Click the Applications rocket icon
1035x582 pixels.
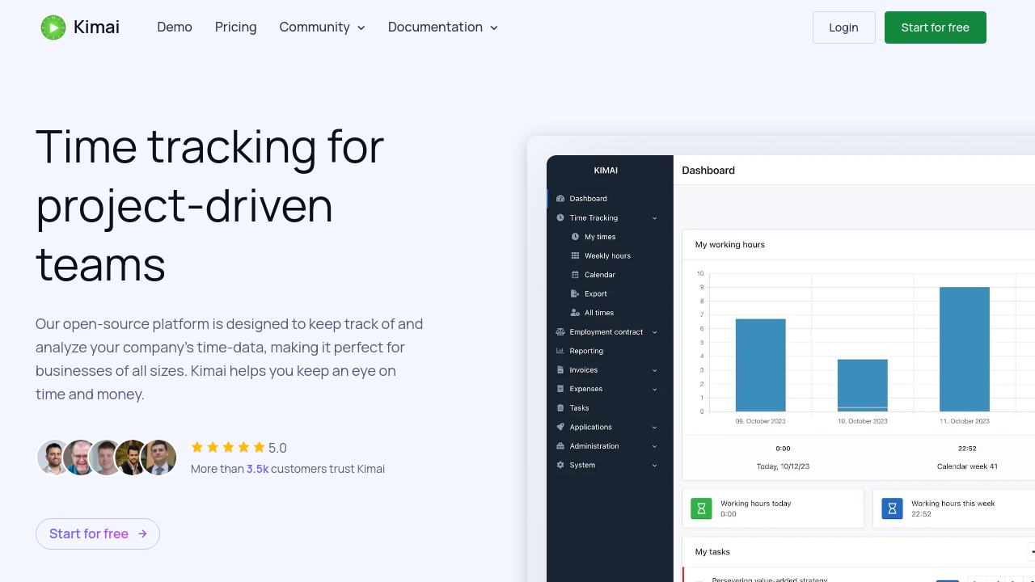click(x=560, y=427)
